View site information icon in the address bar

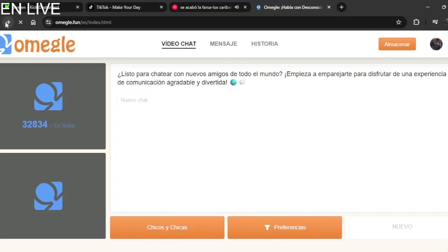point(48,22)
